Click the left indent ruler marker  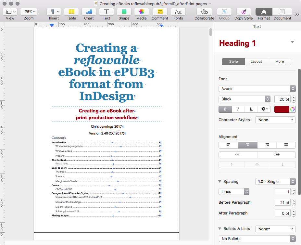click(x=52, y=25)
